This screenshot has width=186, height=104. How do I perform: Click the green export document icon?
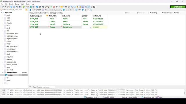click(31, 7)
